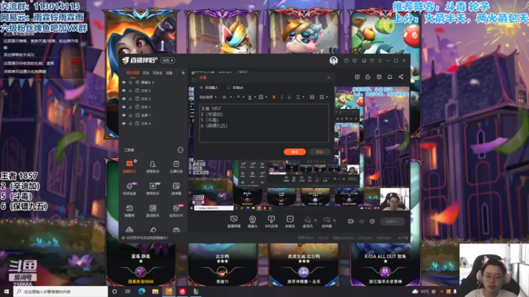Add a 直播屏幕 screen-capture source

[x=233, y=222]
